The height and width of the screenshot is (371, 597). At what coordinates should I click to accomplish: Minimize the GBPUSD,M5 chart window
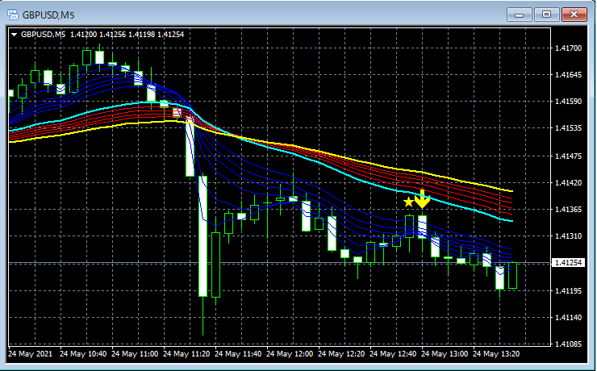(x=520, y=15)
